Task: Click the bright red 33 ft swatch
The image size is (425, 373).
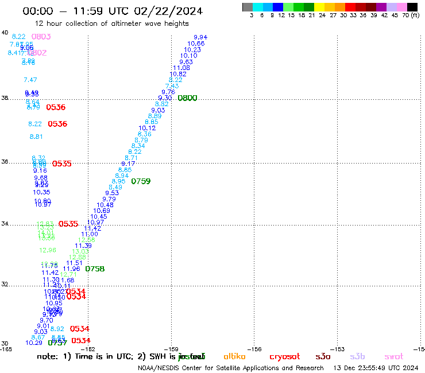Action: 350,7
